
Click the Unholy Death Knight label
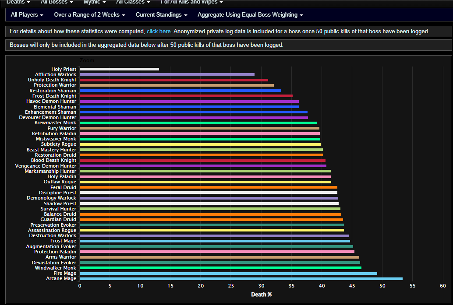tap(52, 80)
